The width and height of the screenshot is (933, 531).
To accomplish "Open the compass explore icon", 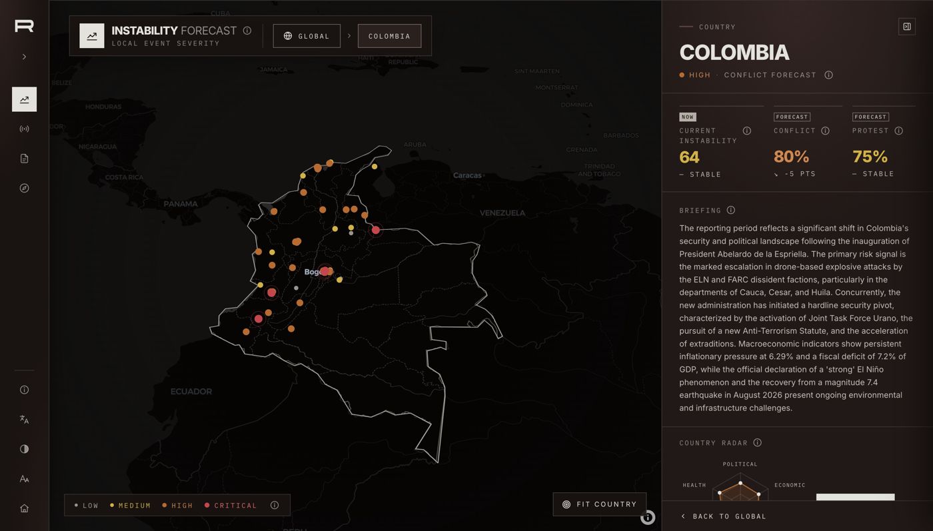I will pos(24,188).
